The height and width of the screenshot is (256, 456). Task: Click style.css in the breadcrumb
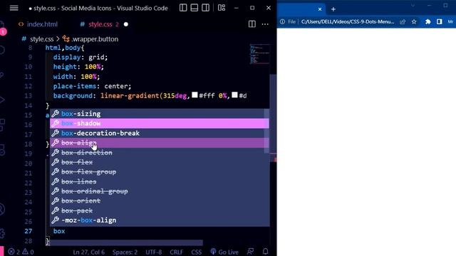point(41,39)
